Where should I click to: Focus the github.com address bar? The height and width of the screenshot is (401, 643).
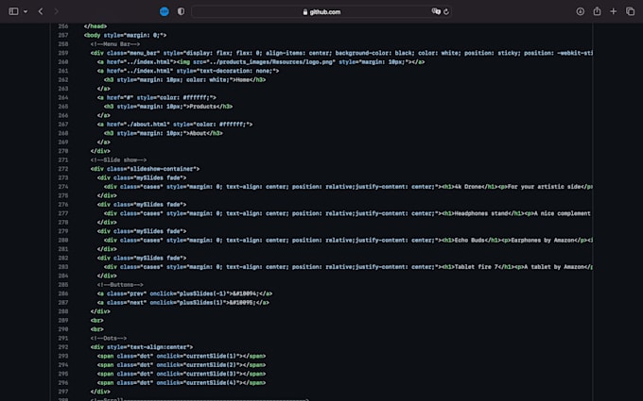(x=321, y=11)
